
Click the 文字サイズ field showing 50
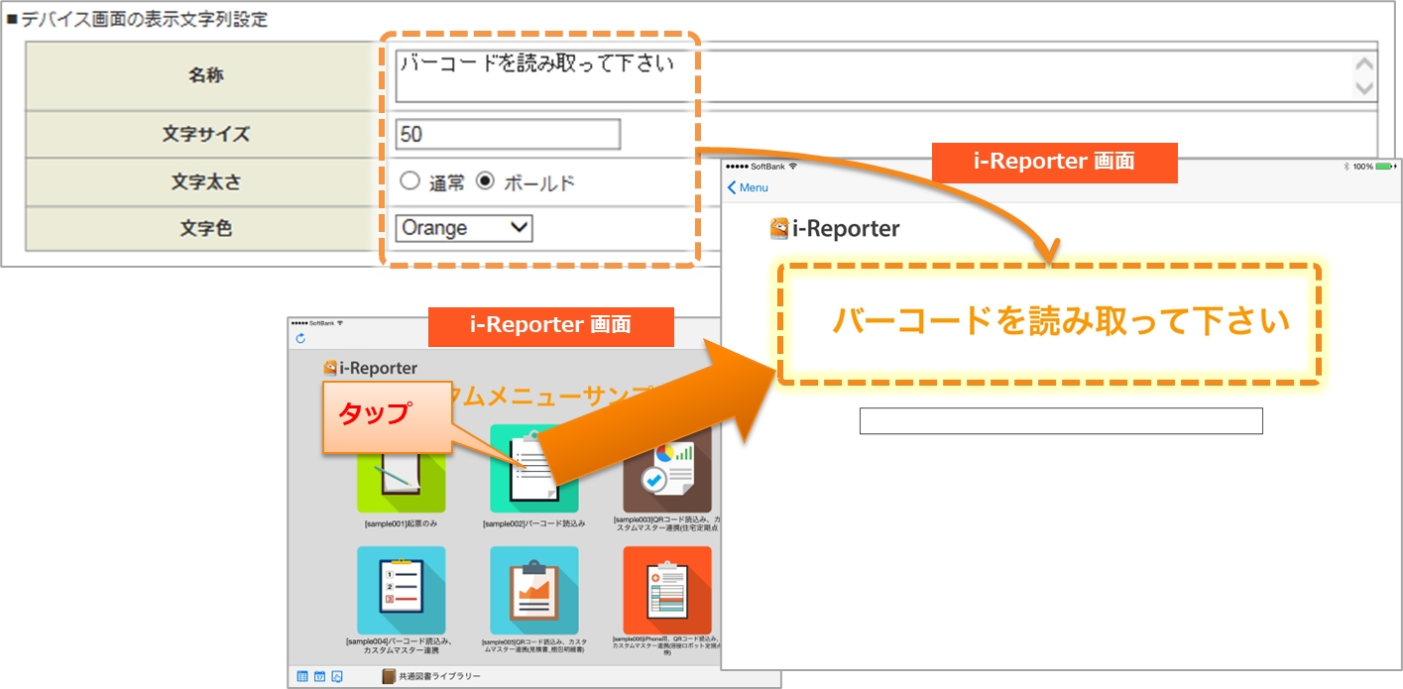(508, 134)
